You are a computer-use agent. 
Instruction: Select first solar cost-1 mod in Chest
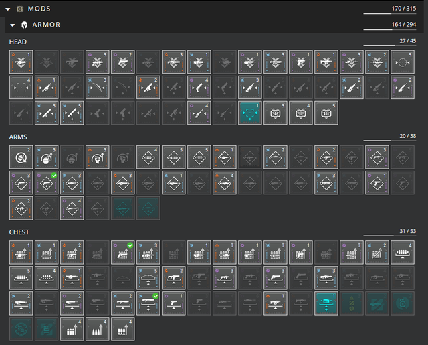pyautogui.click(x=21, y=252)
